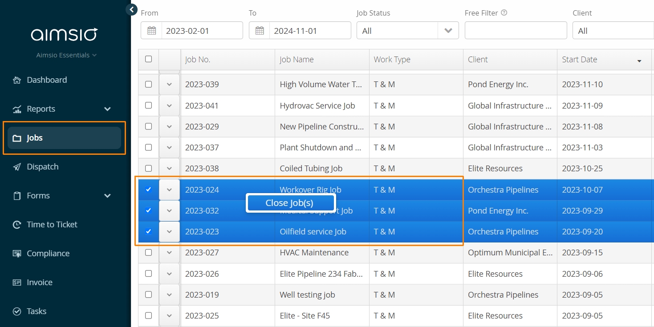
Task: Open the Dashboard home icon
Action: coord(17,80)
